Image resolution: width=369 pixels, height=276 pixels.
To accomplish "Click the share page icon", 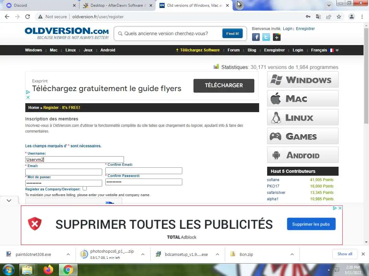I will click(329, 17).
